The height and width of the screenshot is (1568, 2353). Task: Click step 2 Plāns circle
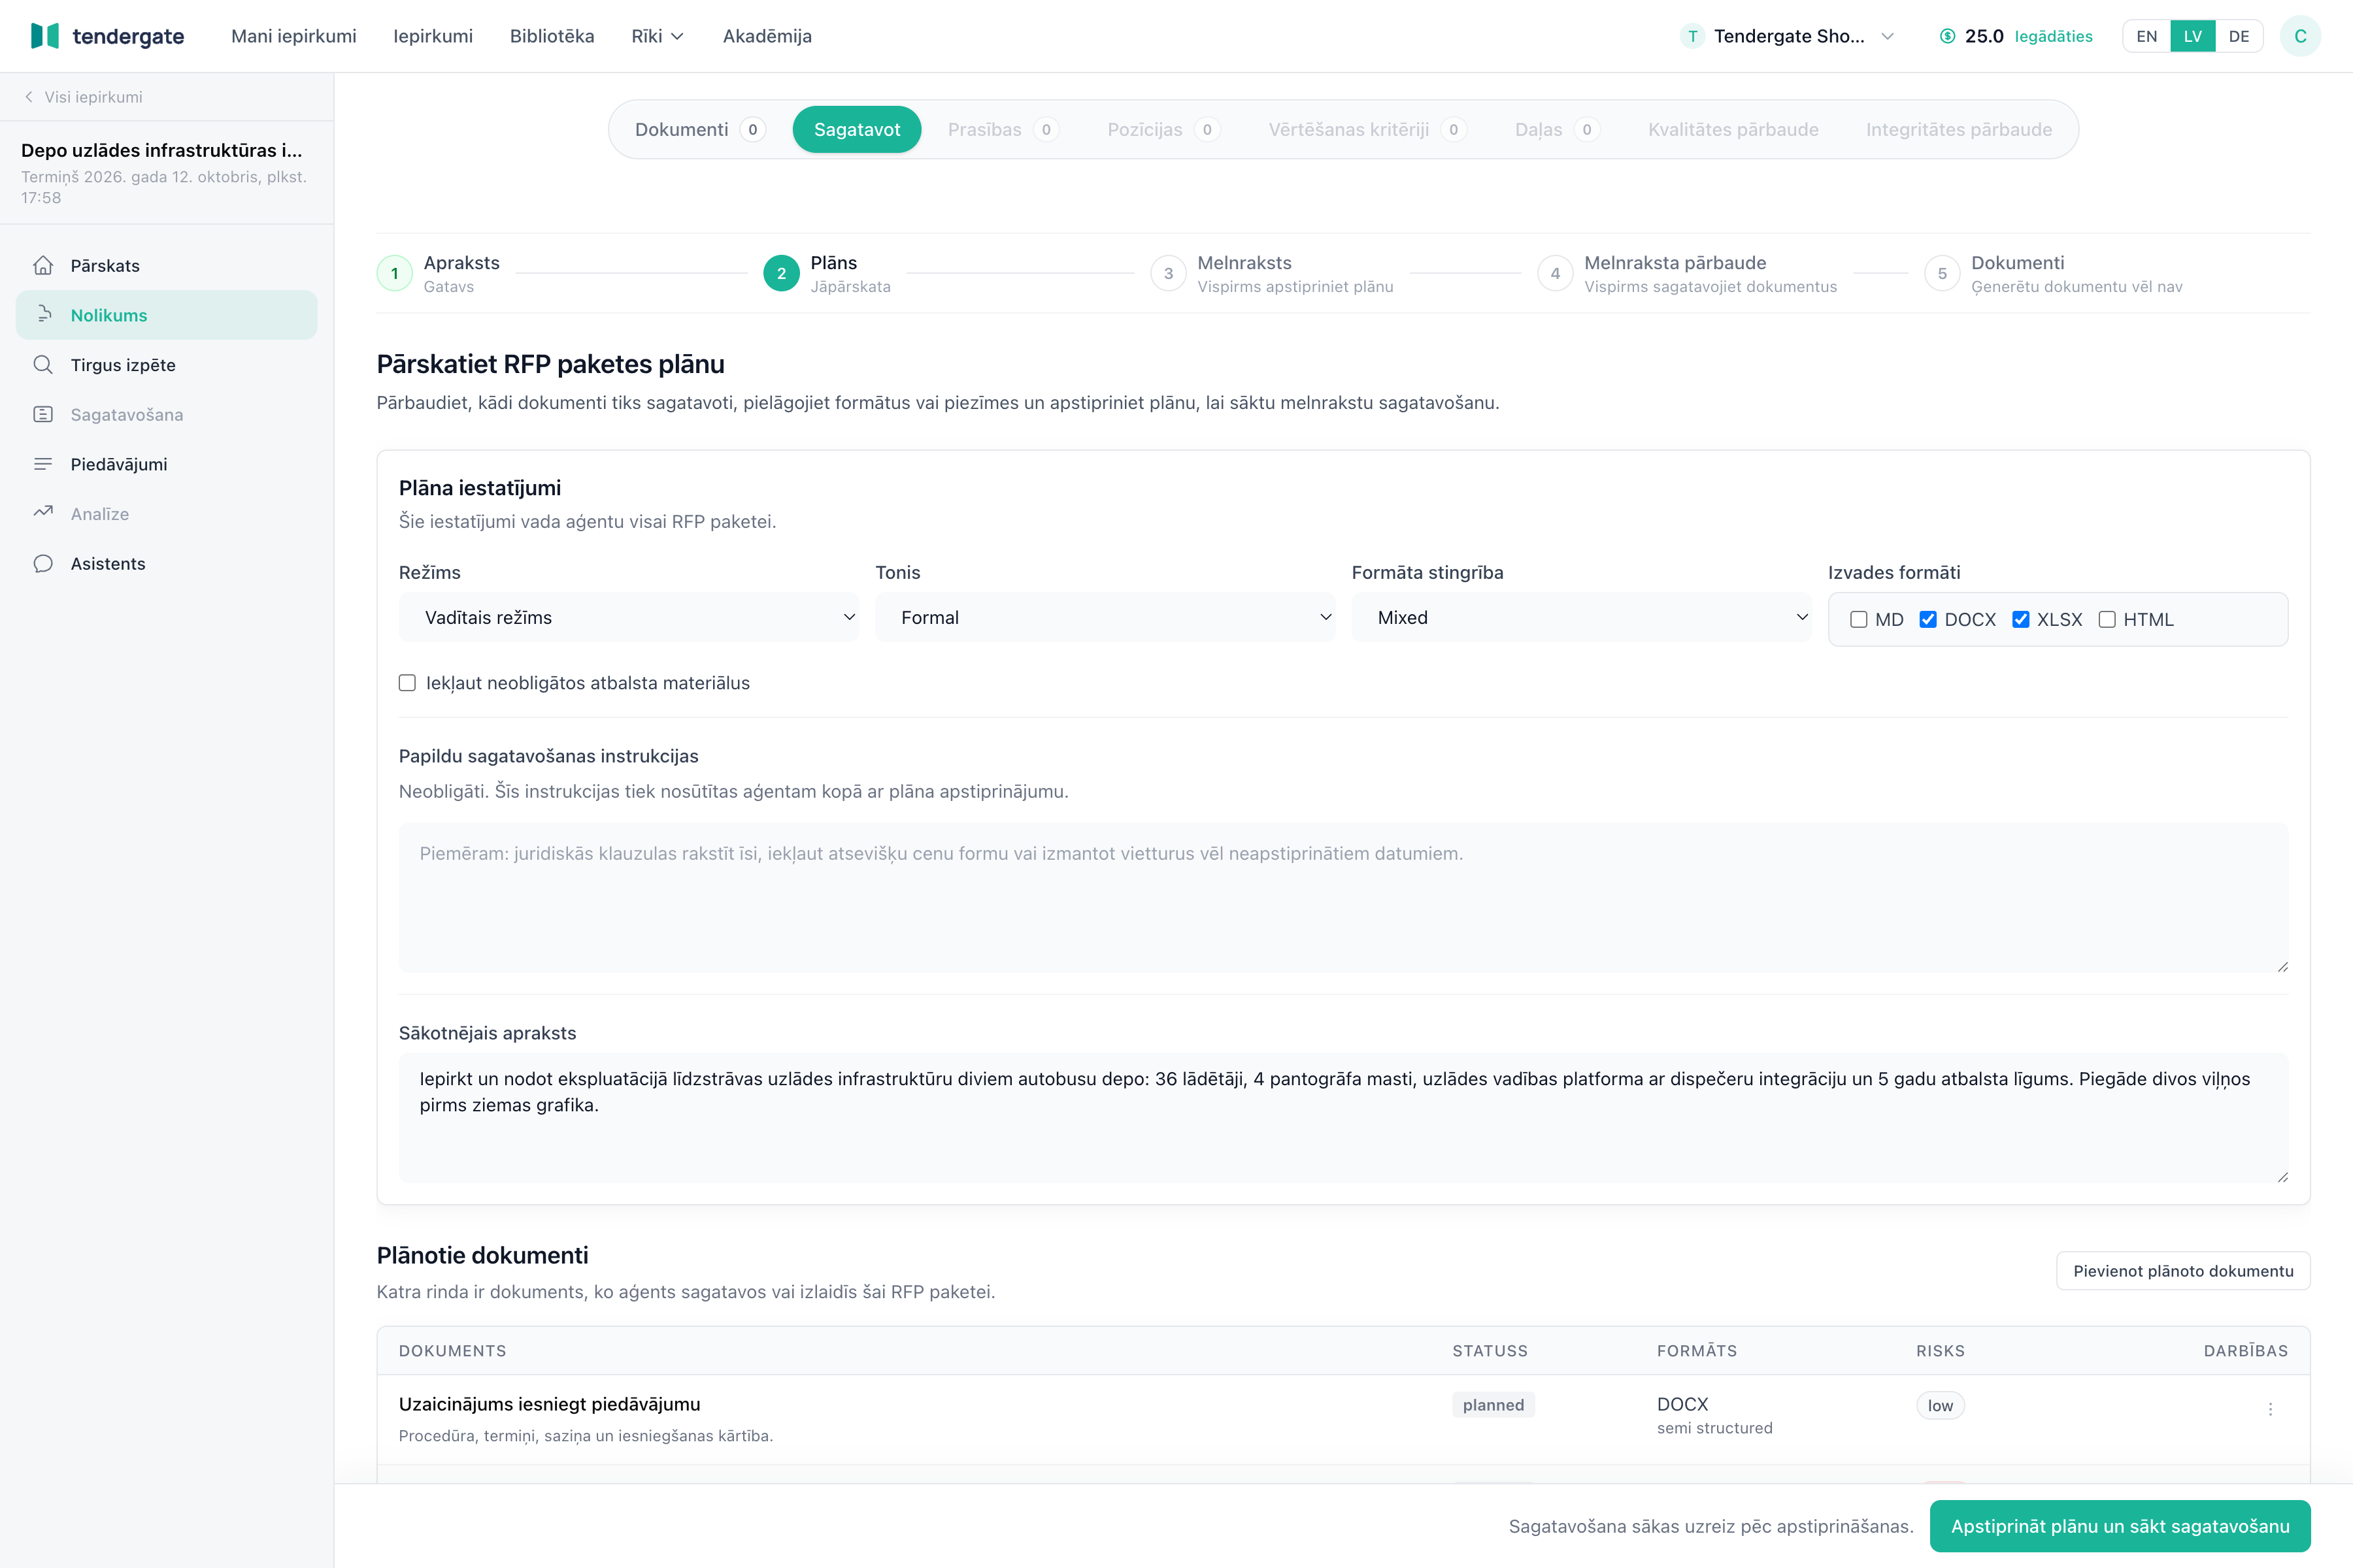[x=781, y=273]
